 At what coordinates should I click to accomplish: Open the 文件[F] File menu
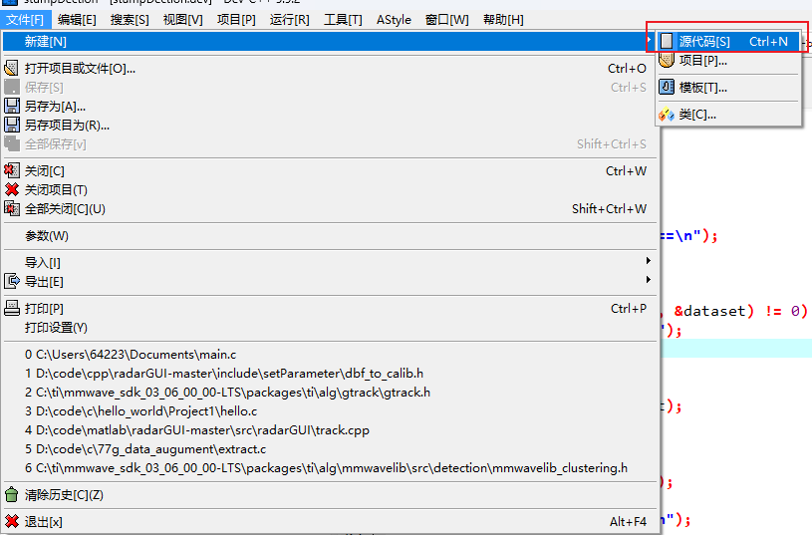[x=25, y=20]
